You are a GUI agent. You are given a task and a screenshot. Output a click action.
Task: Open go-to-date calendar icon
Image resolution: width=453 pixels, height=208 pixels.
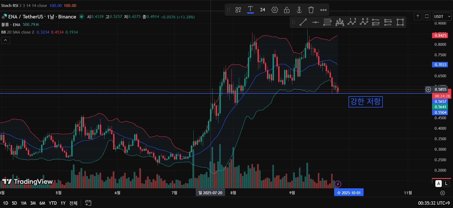click(x=88, y=203)
